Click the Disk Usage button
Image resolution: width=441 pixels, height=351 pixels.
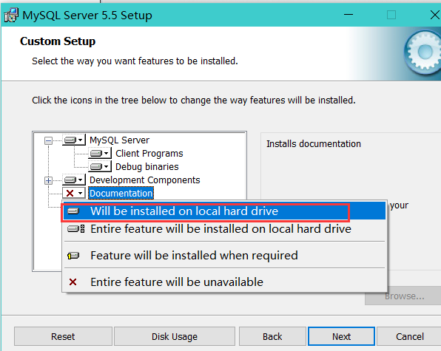click(x=175, y=336)
